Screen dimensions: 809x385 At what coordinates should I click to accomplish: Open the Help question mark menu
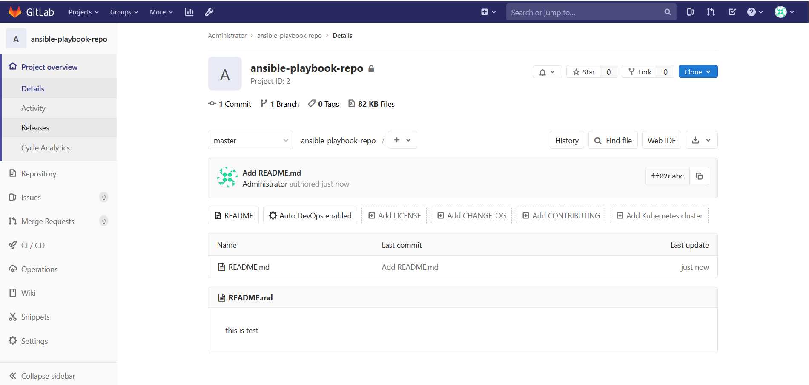pyautogui.click(x=755, y=12)
